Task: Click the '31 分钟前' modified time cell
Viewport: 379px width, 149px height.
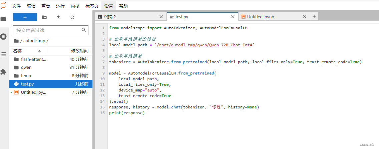Action: pyautogui.click(x=79, y=68)
